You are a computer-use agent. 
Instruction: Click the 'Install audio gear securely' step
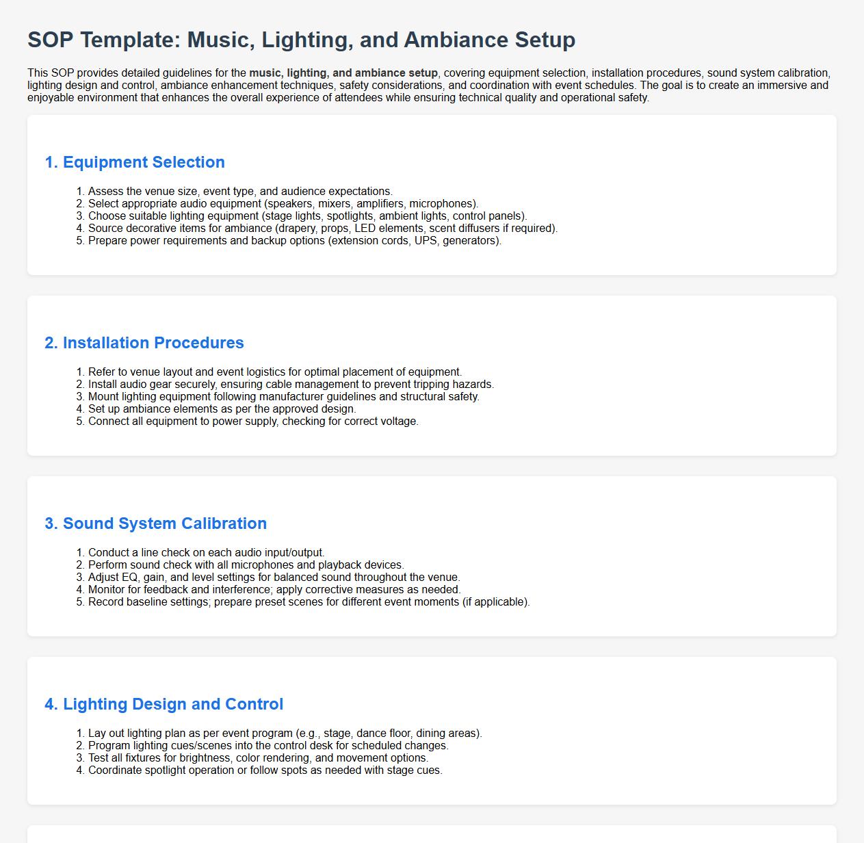291,385
